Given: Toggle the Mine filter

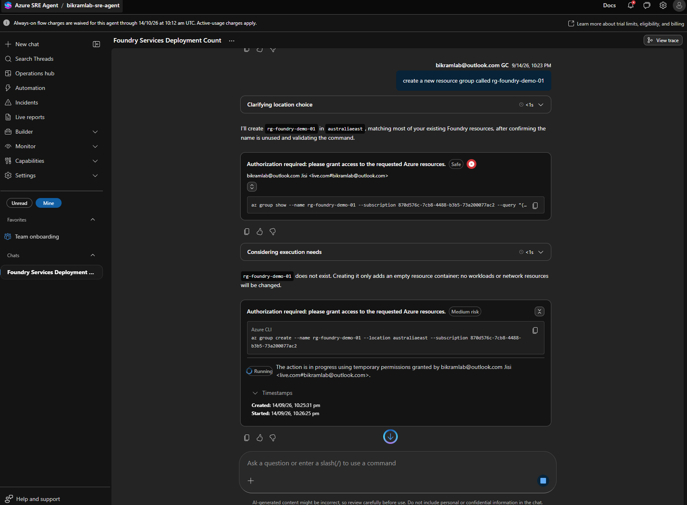Looking at the screenshot, I should tap(49, 203).
